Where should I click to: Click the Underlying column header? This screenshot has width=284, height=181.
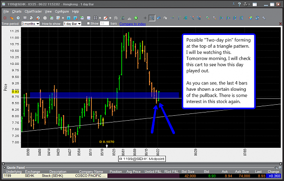pos(14,171)
